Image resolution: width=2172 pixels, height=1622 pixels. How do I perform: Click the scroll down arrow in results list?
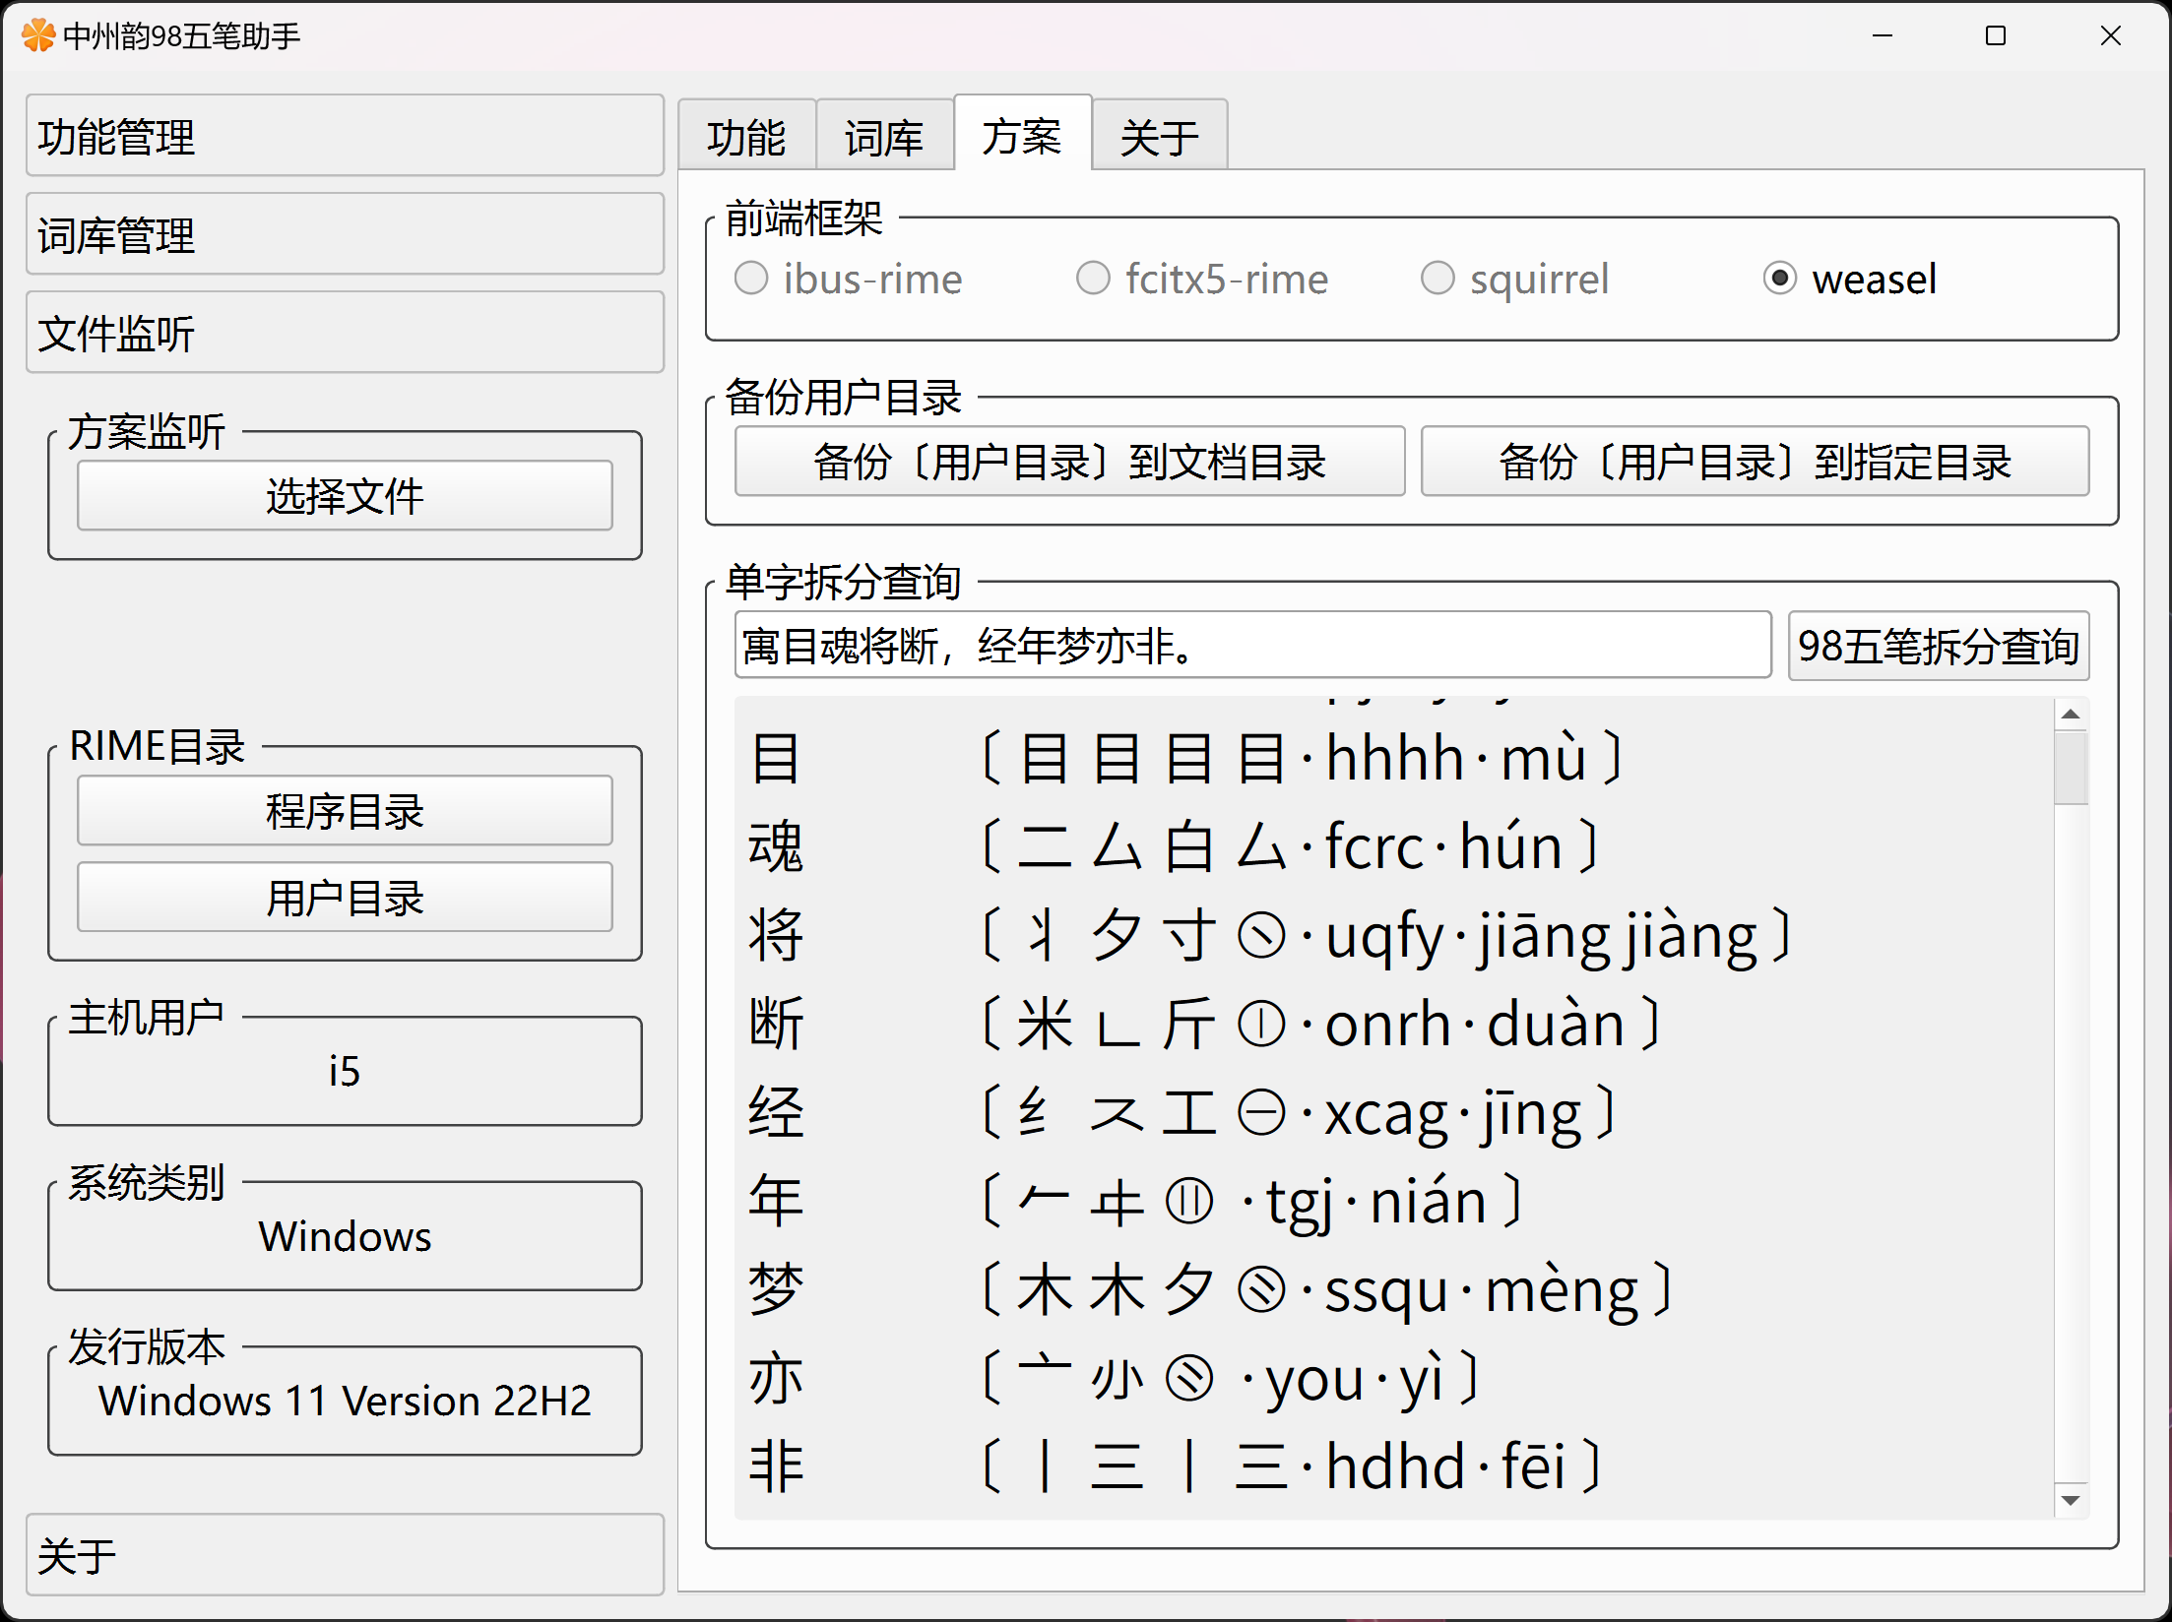[x=2070, y=1500]
